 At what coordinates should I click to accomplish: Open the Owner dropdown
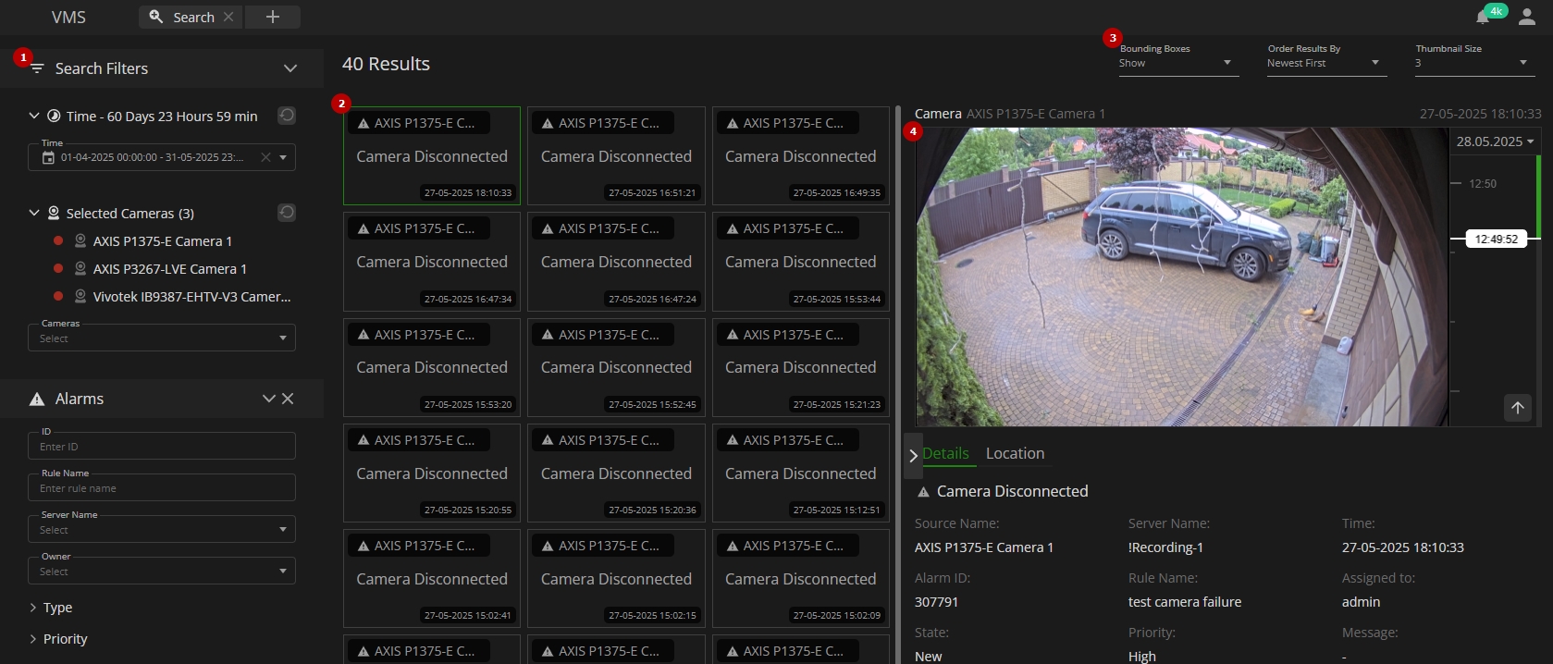click(x=162, y=571)
